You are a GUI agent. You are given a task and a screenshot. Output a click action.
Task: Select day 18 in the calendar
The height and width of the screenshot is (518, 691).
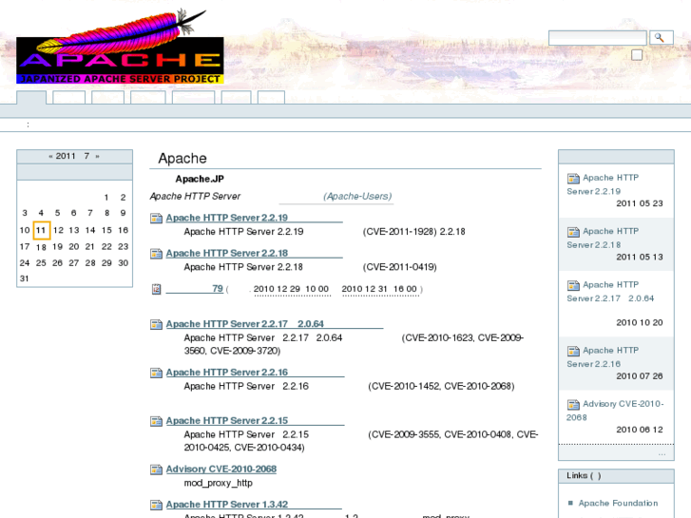click(x=41, y=247)
